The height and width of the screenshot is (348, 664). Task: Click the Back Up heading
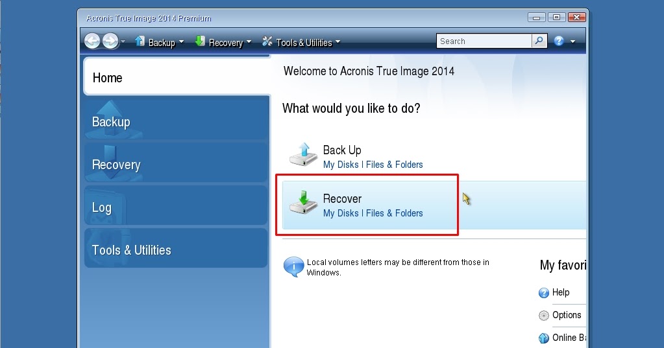pos(342,150)
